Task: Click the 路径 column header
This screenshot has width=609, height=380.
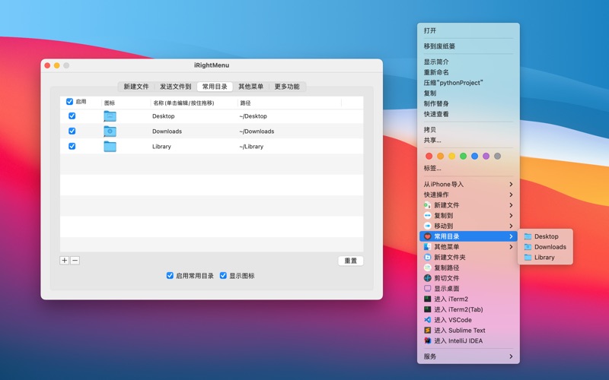Action: (x=245, y=103)
